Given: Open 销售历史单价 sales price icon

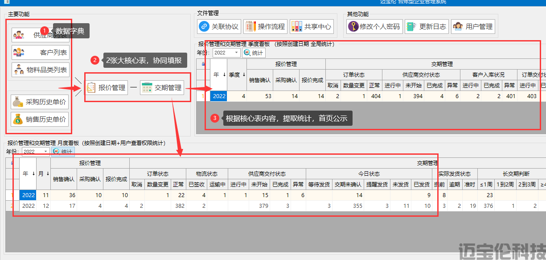Looking at the screenshot, I should [18, 119].
